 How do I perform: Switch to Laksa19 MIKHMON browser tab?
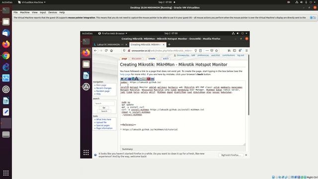[111, 44]
